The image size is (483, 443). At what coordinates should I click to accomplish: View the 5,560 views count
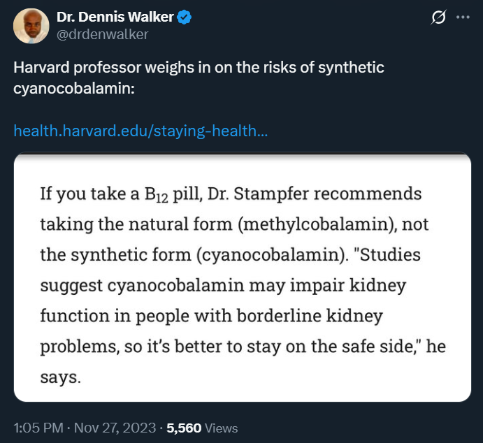tap(184, 428)
